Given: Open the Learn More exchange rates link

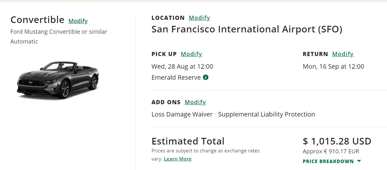Looking at the screenshot, I should coord(178,159).
